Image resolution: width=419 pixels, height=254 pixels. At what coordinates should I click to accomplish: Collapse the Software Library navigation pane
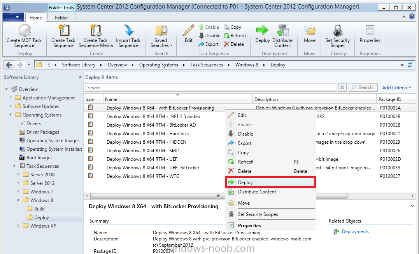coord(80,77)
